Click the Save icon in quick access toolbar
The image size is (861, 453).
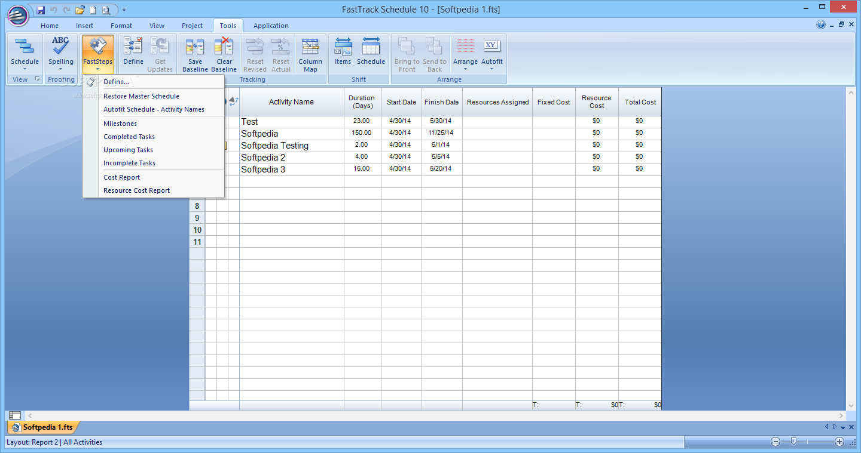(41, 10)
